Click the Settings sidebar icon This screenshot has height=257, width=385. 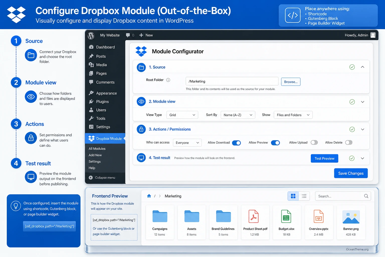(x=91, y=127)
